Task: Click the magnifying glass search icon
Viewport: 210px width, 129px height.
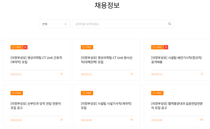Action: point(170,24)
